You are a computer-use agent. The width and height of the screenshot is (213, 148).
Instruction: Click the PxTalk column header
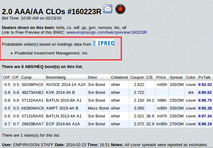tap(205, 77)
